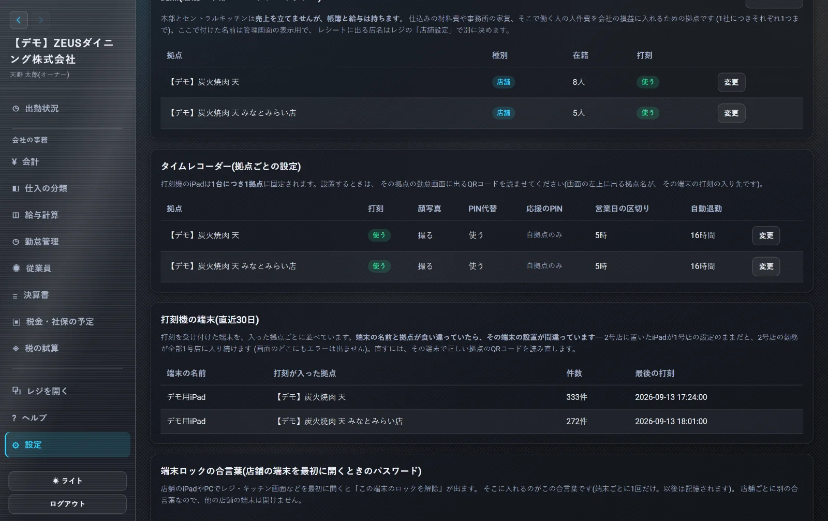This screenshot has width=828, height=521.
Task: Click the 自動退勤 column header
Action: pos(706,209)
